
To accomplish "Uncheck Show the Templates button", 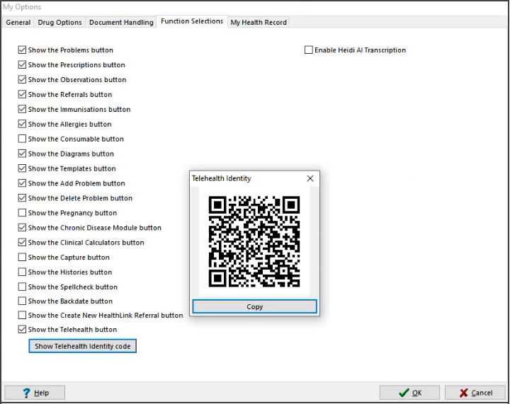I will click(x=22, y=168).
